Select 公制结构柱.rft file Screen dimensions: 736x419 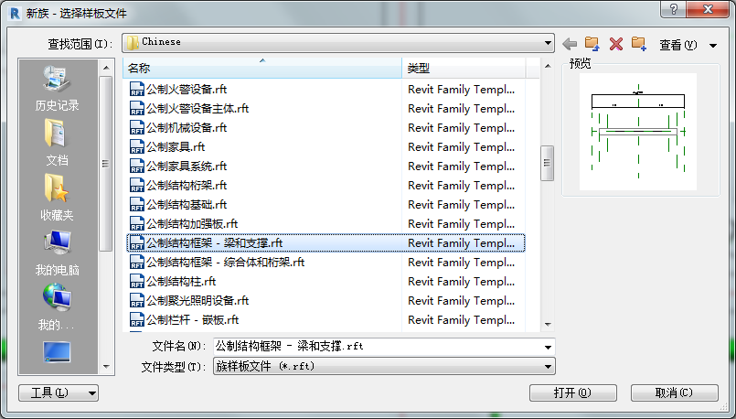325,282
